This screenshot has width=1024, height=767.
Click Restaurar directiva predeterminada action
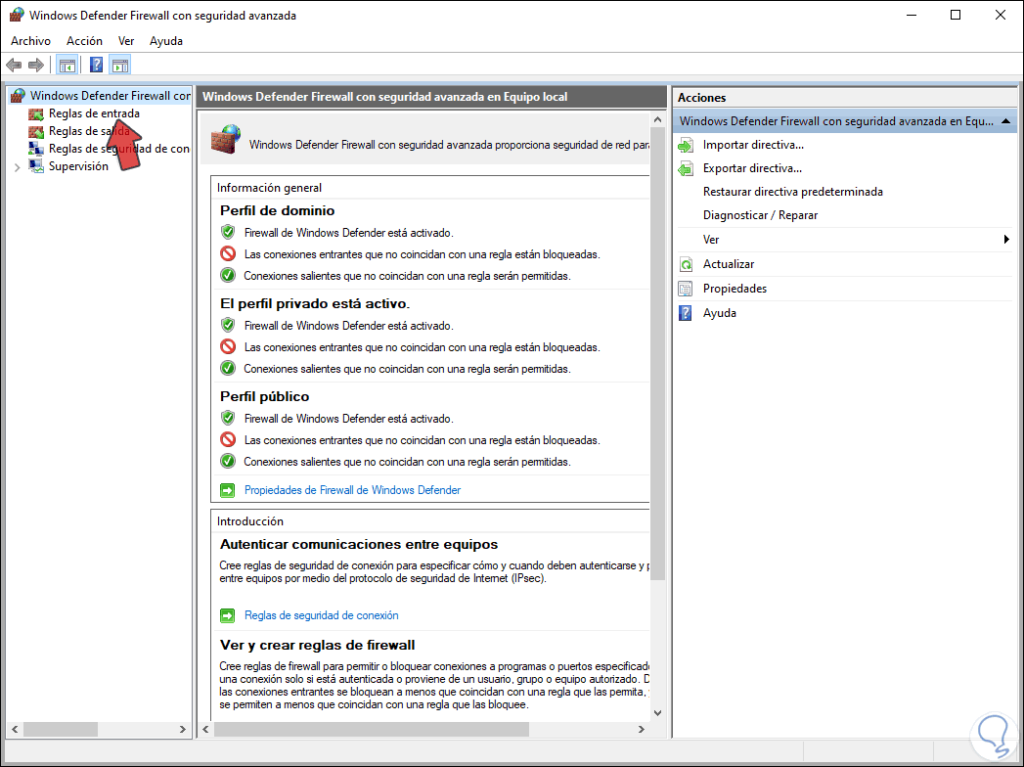(x=793, y=192)
